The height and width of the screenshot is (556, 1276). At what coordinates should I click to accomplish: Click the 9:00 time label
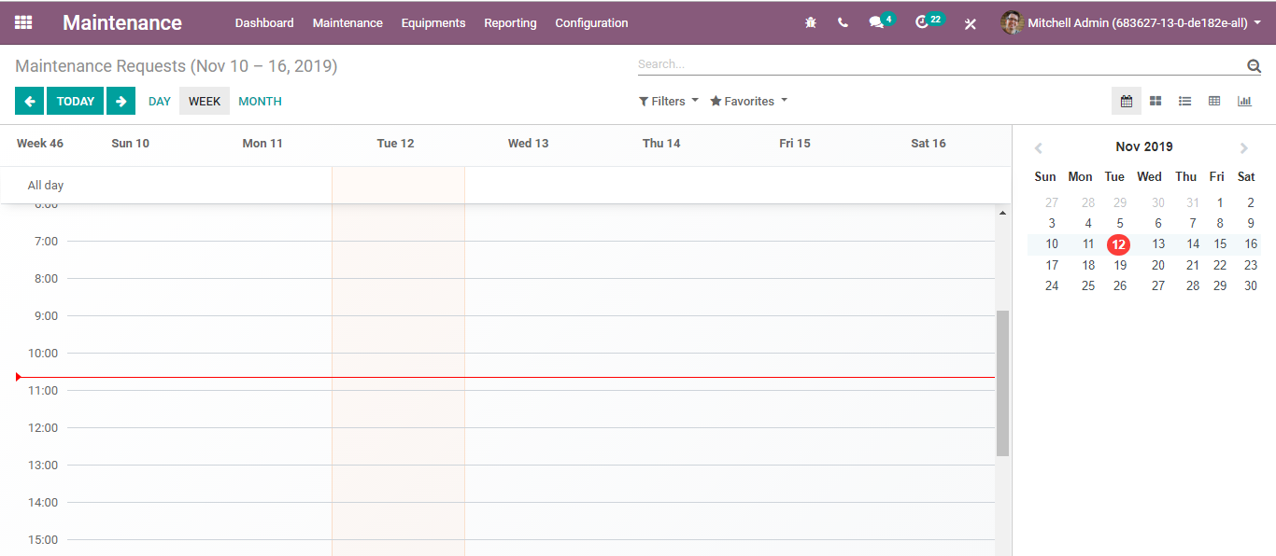[47, 316]
